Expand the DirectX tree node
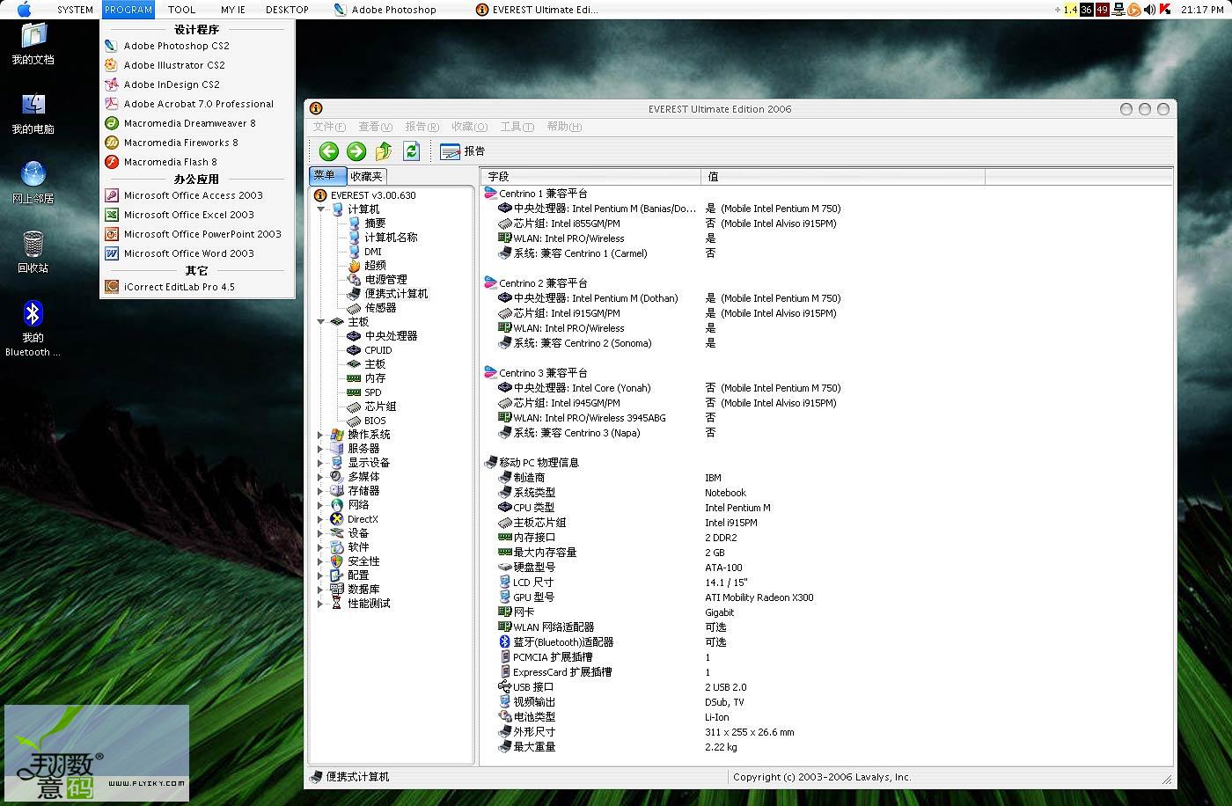 (320, 519)
